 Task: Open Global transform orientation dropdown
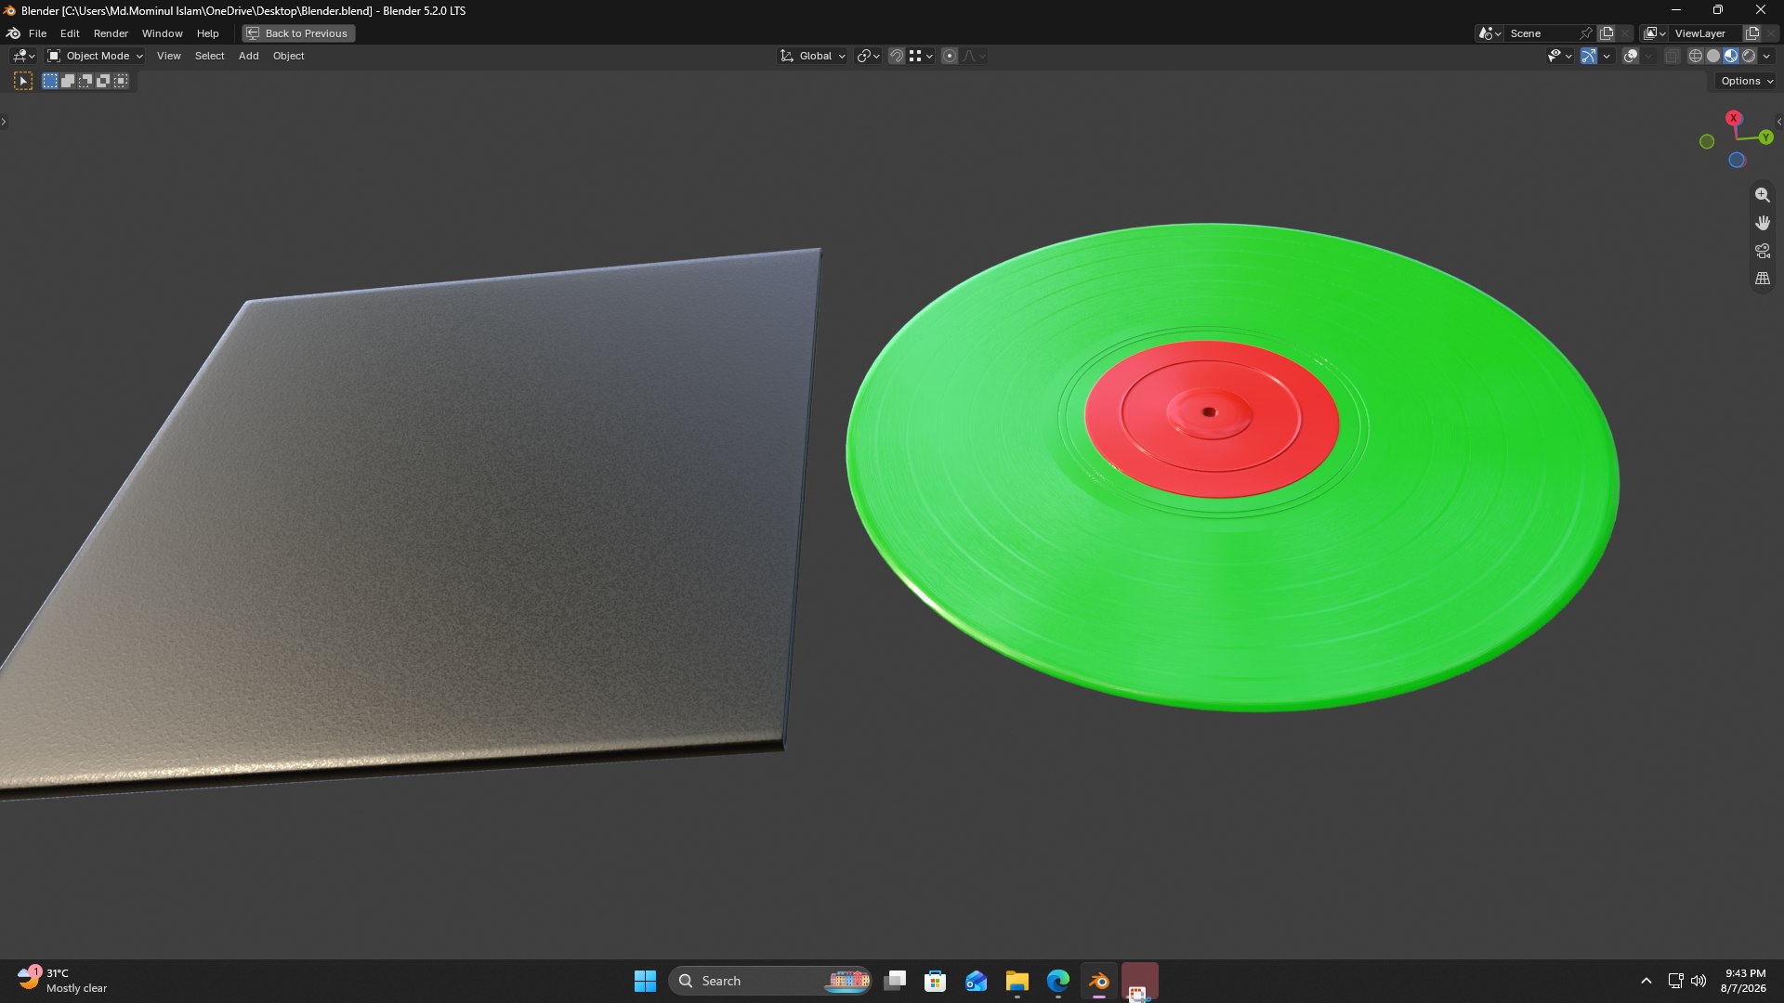coord(812,57)
